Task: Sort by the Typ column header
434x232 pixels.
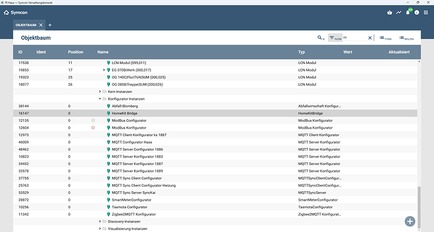Action: coord(301,52)
